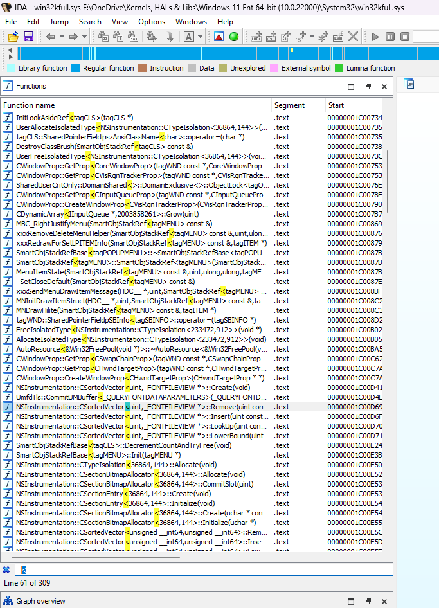This screenshot has width=439, height=608.
Task: Click the Lumina function green swatch
Action: point(339,67)
